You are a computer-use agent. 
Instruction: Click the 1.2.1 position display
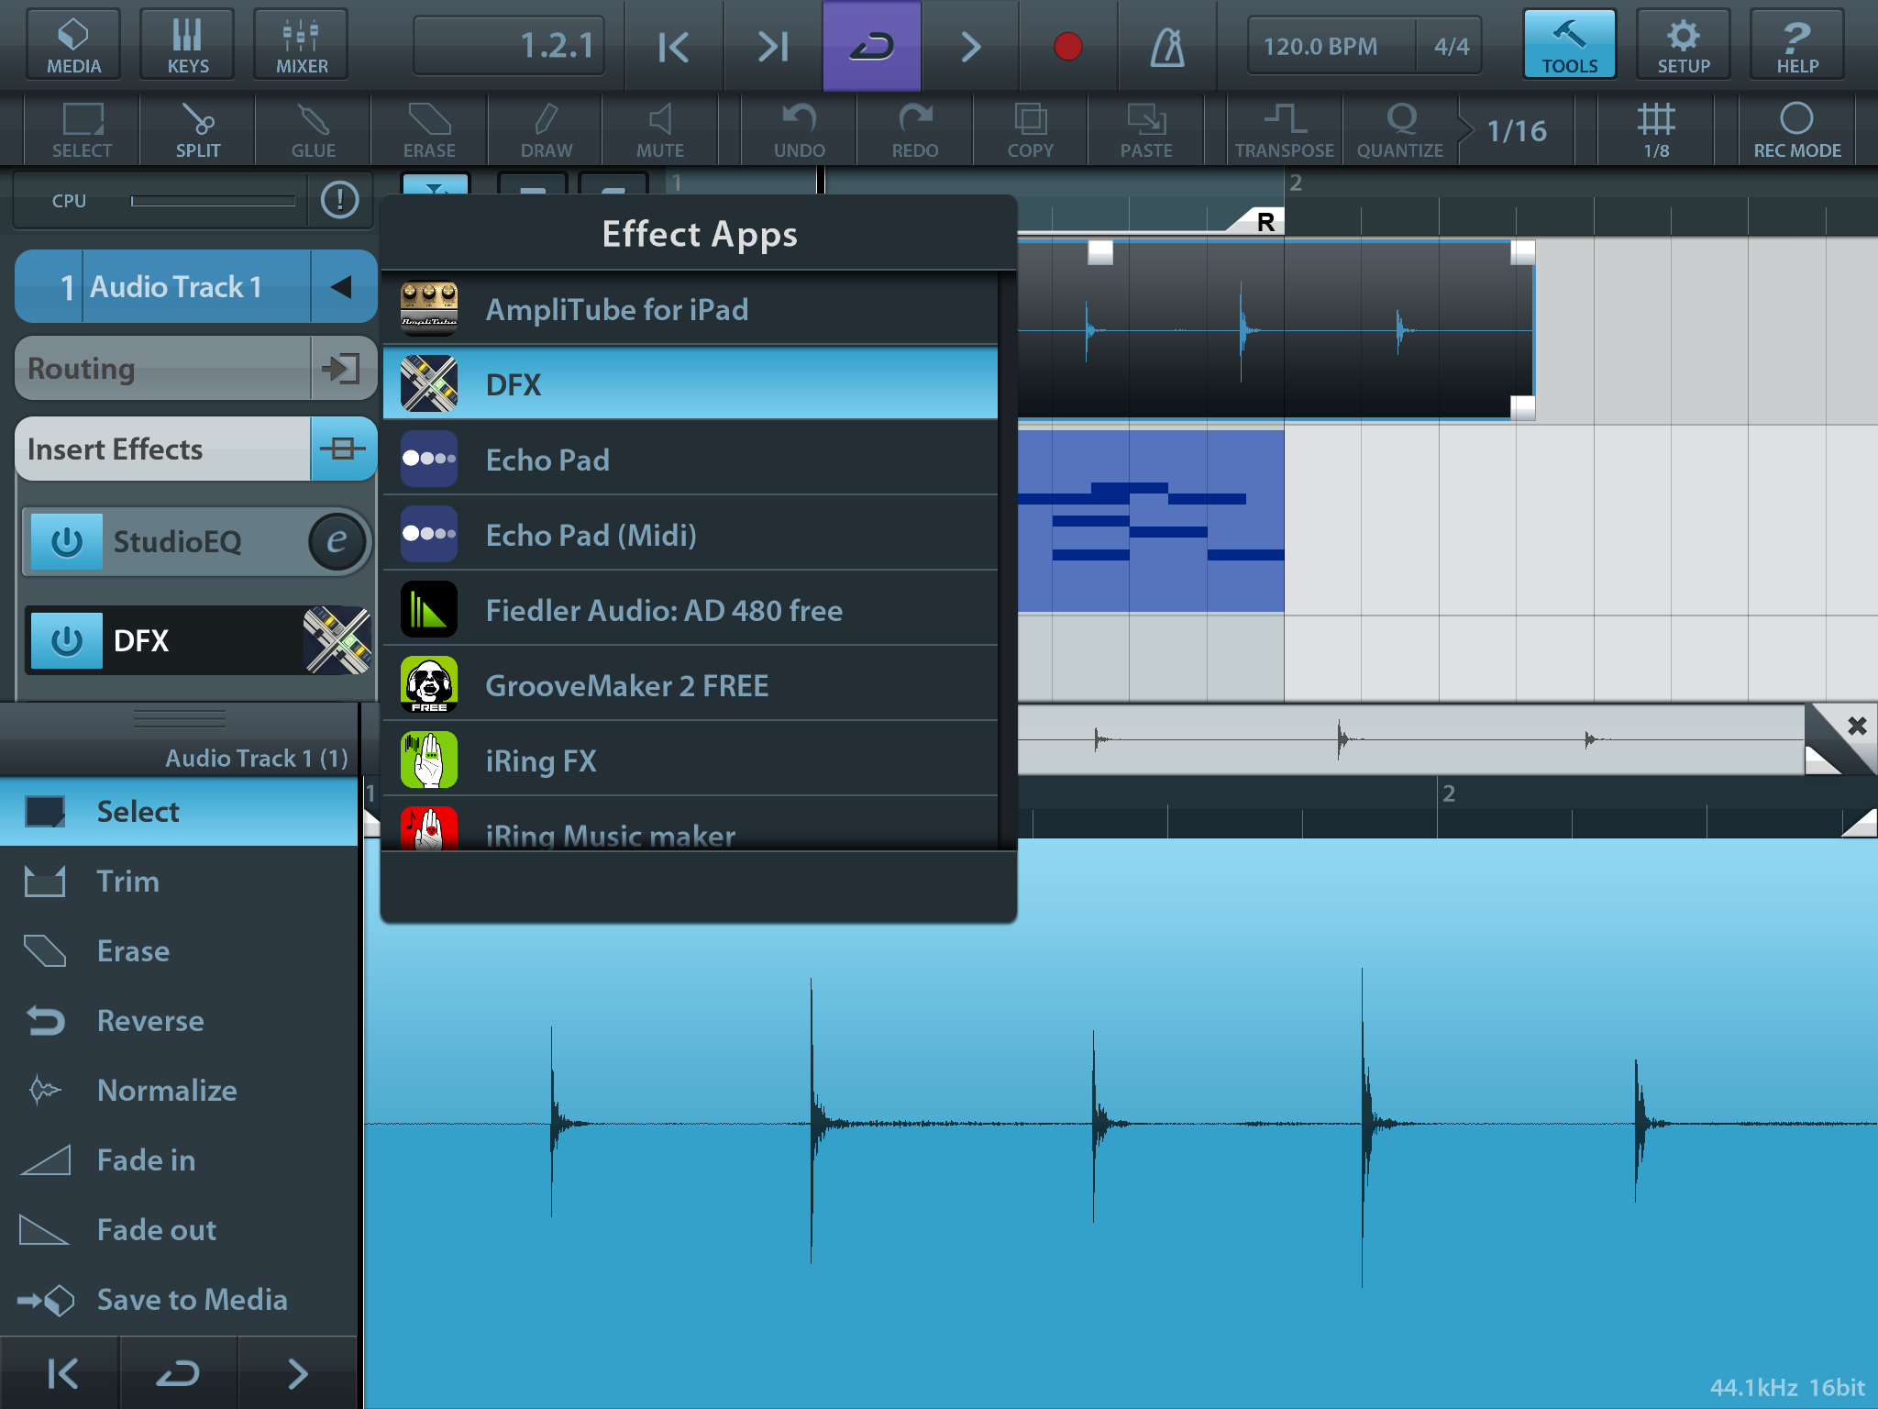509,45
